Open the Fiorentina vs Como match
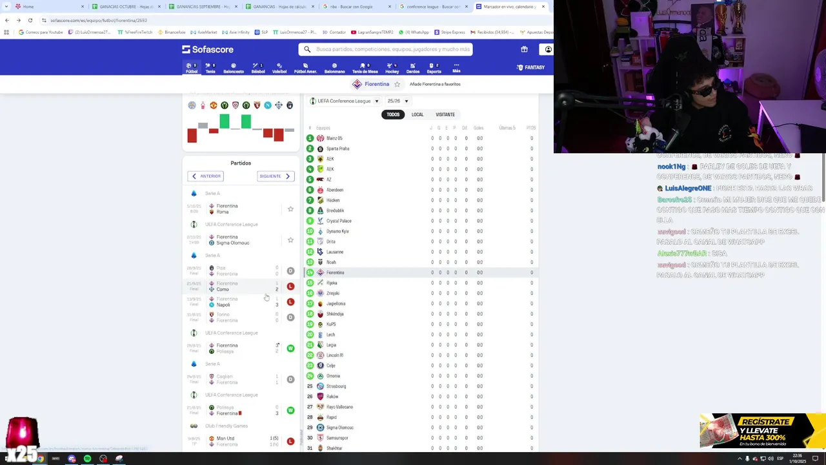Viewport: 826px width, 465px height. point(240,286)
